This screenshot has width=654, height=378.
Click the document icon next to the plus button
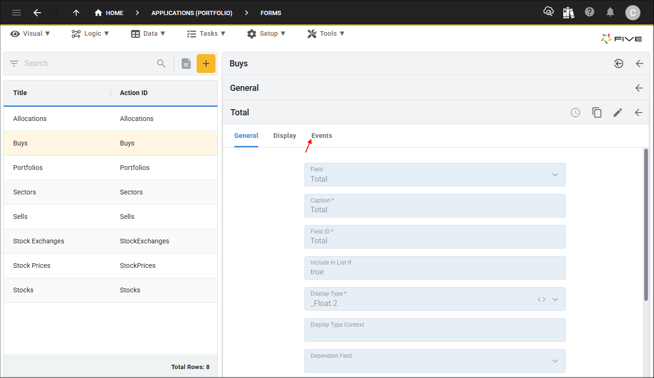click(186, 64)
